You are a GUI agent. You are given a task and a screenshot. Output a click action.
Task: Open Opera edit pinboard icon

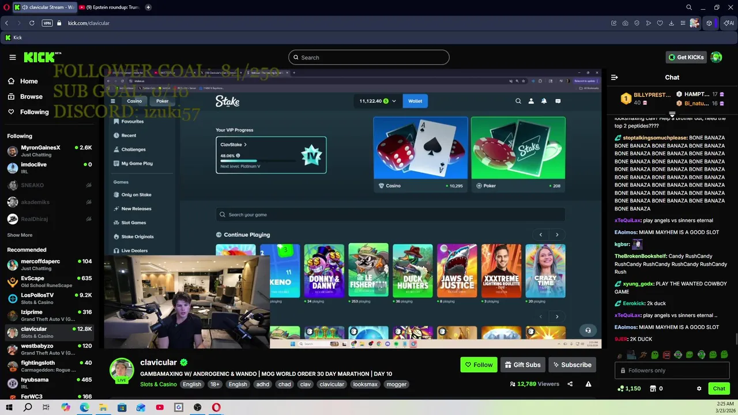point(613,23)
